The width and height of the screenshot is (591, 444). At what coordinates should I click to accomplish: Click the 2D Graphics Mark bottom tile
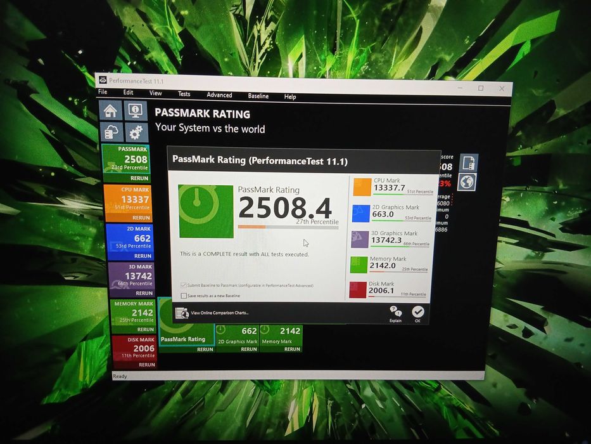238,336
